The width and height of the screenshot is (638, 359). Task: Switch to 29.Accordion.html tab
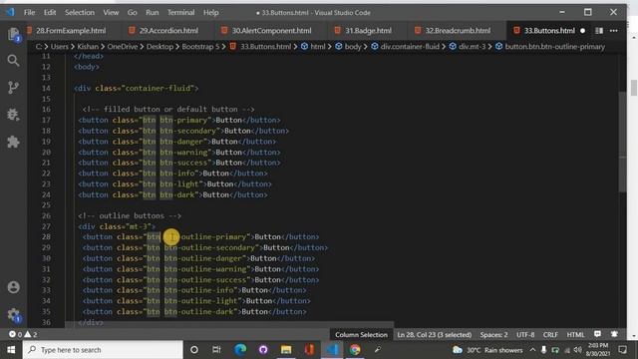pos(168,31)
